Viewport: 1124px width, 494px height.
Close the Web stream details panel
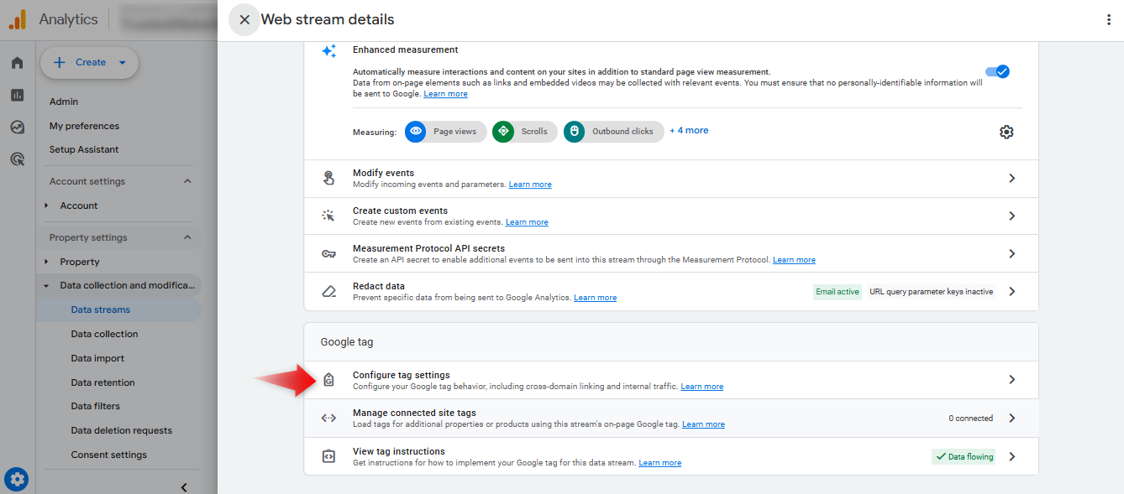pyautogui.click(x=244, y=19)
